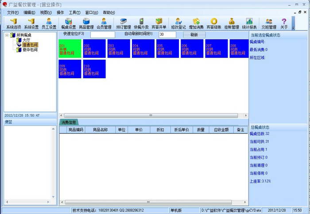Switch to the 消费信息 tab
Screen dimensions: 310x214
point(69,122)
